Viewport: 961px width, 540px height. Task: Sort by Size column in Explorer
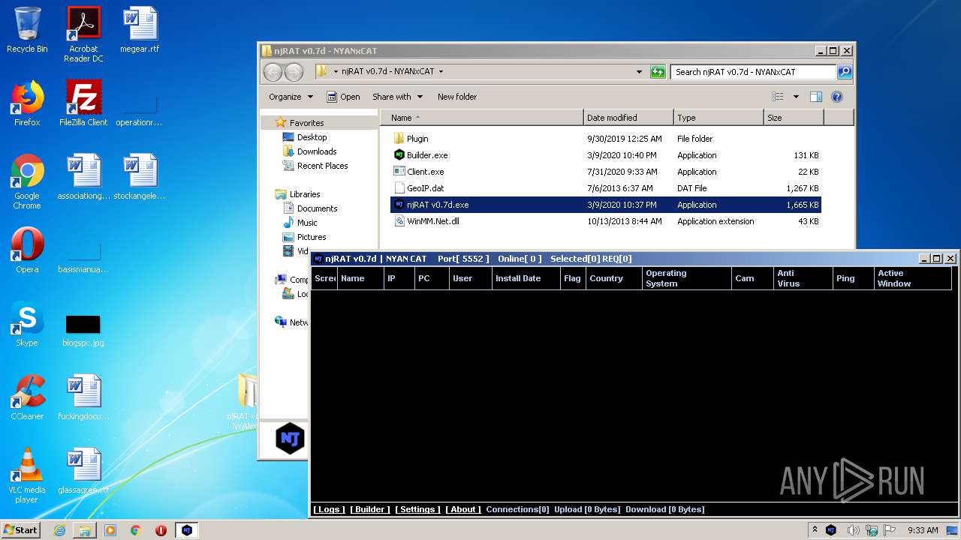point(794,118)
